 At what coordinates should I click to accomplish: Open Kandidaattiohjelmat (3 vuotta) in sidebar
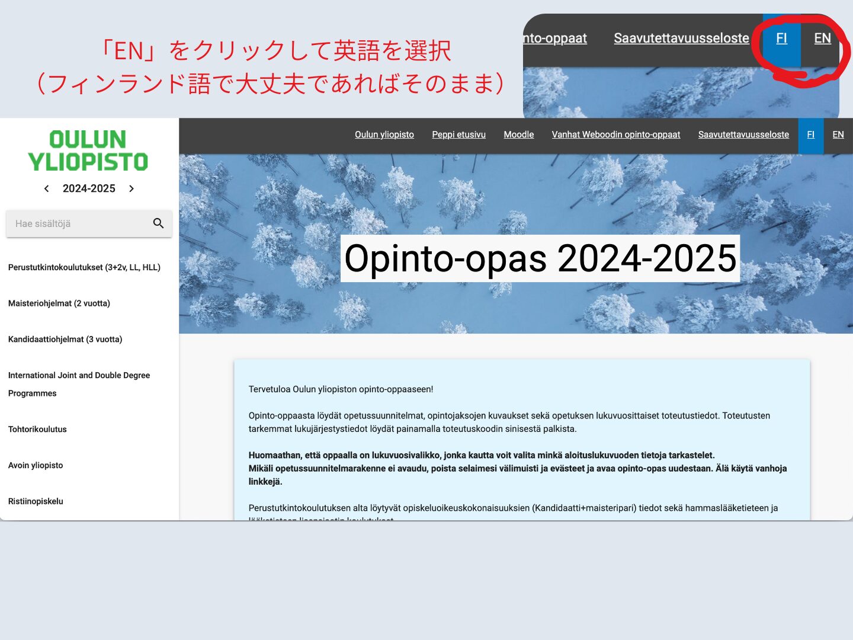(65, 340)
